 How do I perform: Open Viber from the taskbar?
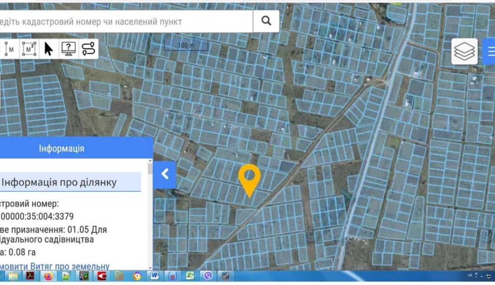tap(208, 276)
